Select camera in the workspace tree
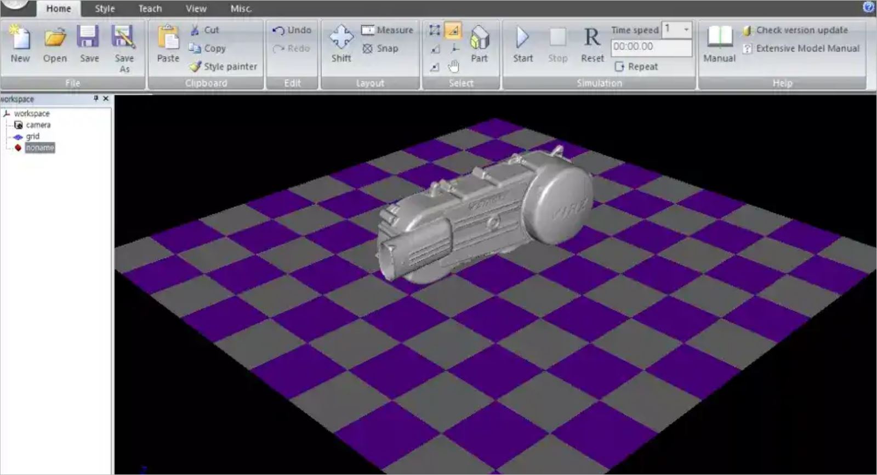Viewport: 877px width, 475px height. click(x=38, y=125)
